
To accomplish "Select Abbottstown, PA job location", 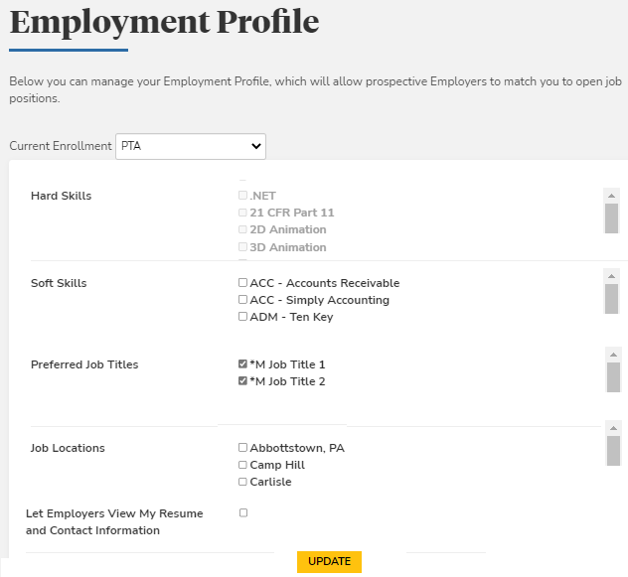I will tap(242, 448).
